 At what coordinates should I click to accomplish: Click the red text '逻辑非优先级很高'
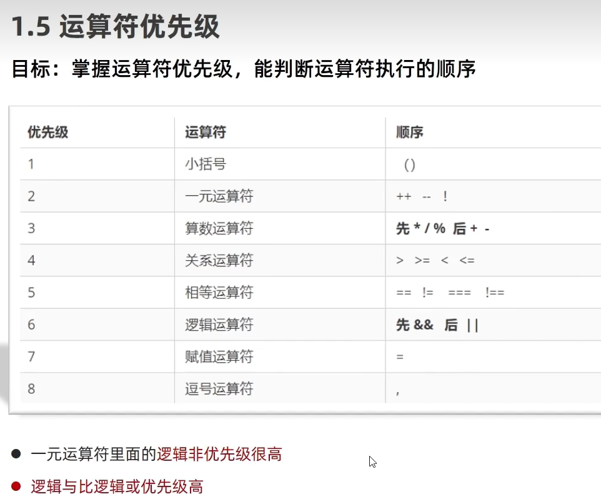pos(219,455)
